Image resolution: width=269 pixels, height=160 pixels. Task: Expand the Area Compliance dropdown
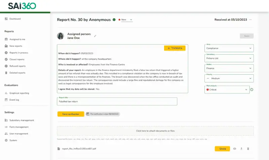[x=229, y=48]
